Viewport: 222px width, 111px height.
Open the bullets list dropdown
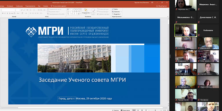(32, 10)
